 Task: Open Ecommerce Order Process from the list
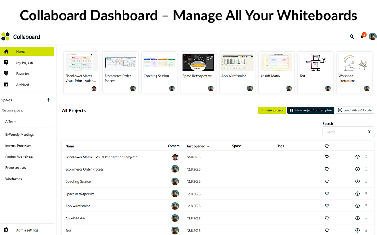pos(85,169)
